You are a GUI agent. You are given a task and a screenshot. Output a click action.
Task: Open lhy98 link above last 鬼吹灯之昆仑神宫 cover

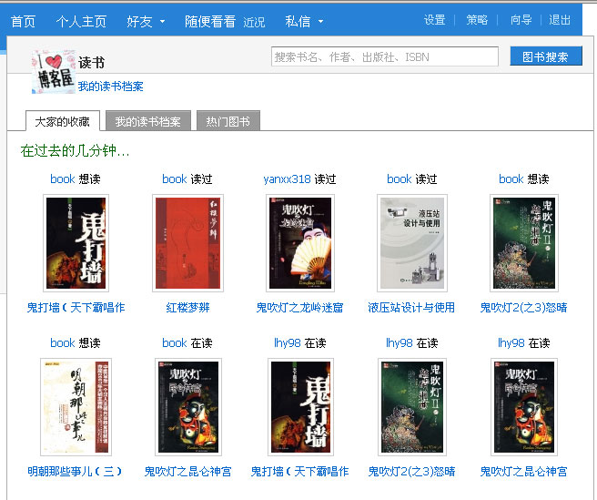tap(511, 342)
